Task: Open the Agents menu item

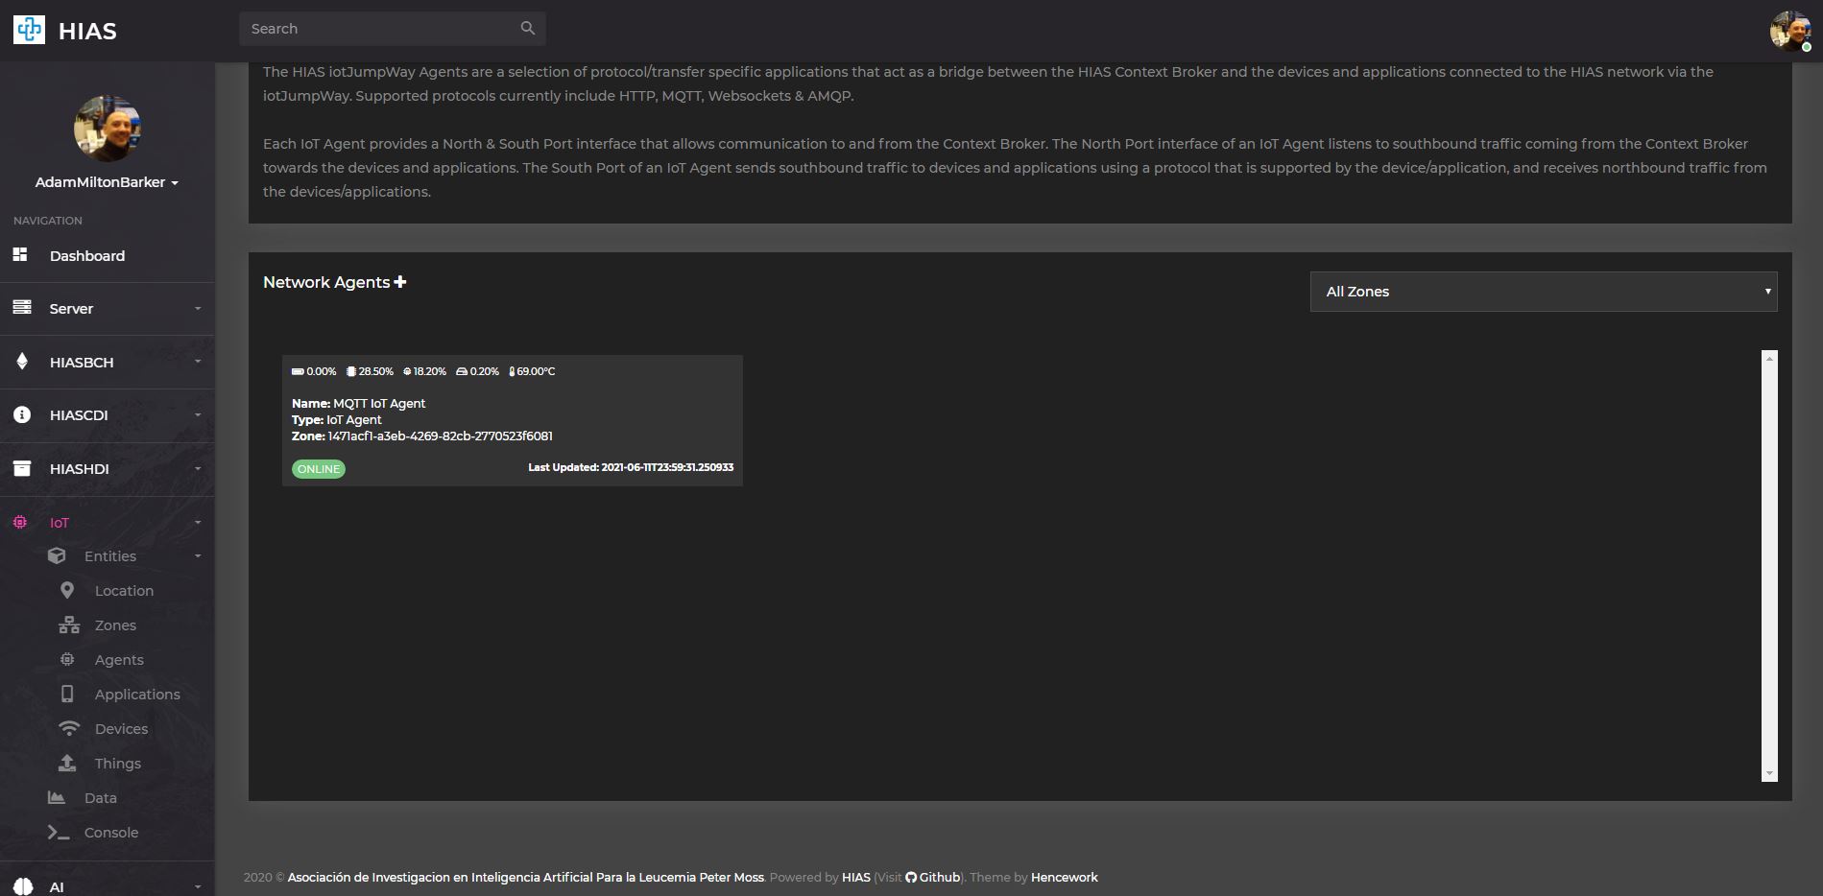Action: pos(119,660)
